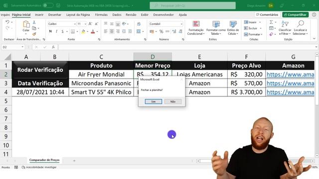This screenshot has height=179, width=319.
Task: Increase decimal places
Action: tap(174, 31)
